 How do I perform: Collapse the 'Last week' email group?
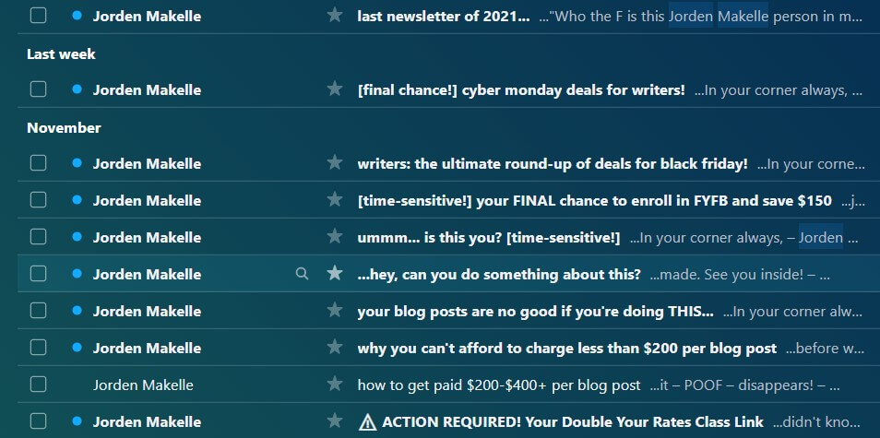click(61, 53)
